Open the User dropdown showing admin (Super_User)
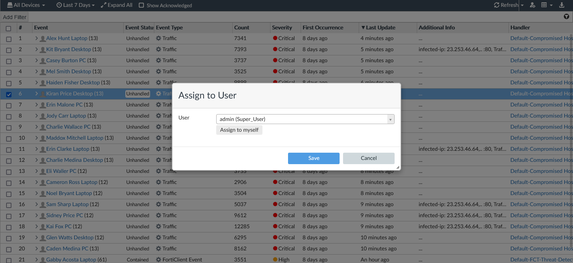Image resolution: width=573 pixels, height=263 pixels. click(x=305, y=119)
